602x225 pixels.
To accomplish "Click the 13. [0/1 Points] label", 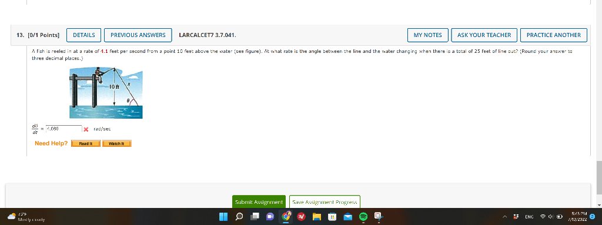I will click(x=38, y=35).
